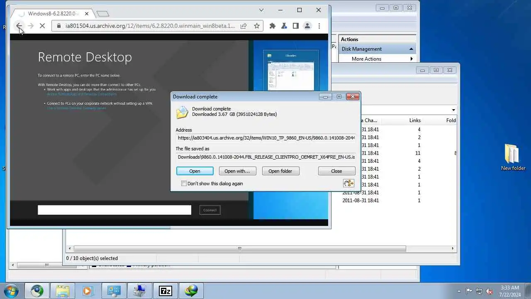Click the hand icon in the download dialog corner
Screen dimensions: 531x299
coord(348,183)
